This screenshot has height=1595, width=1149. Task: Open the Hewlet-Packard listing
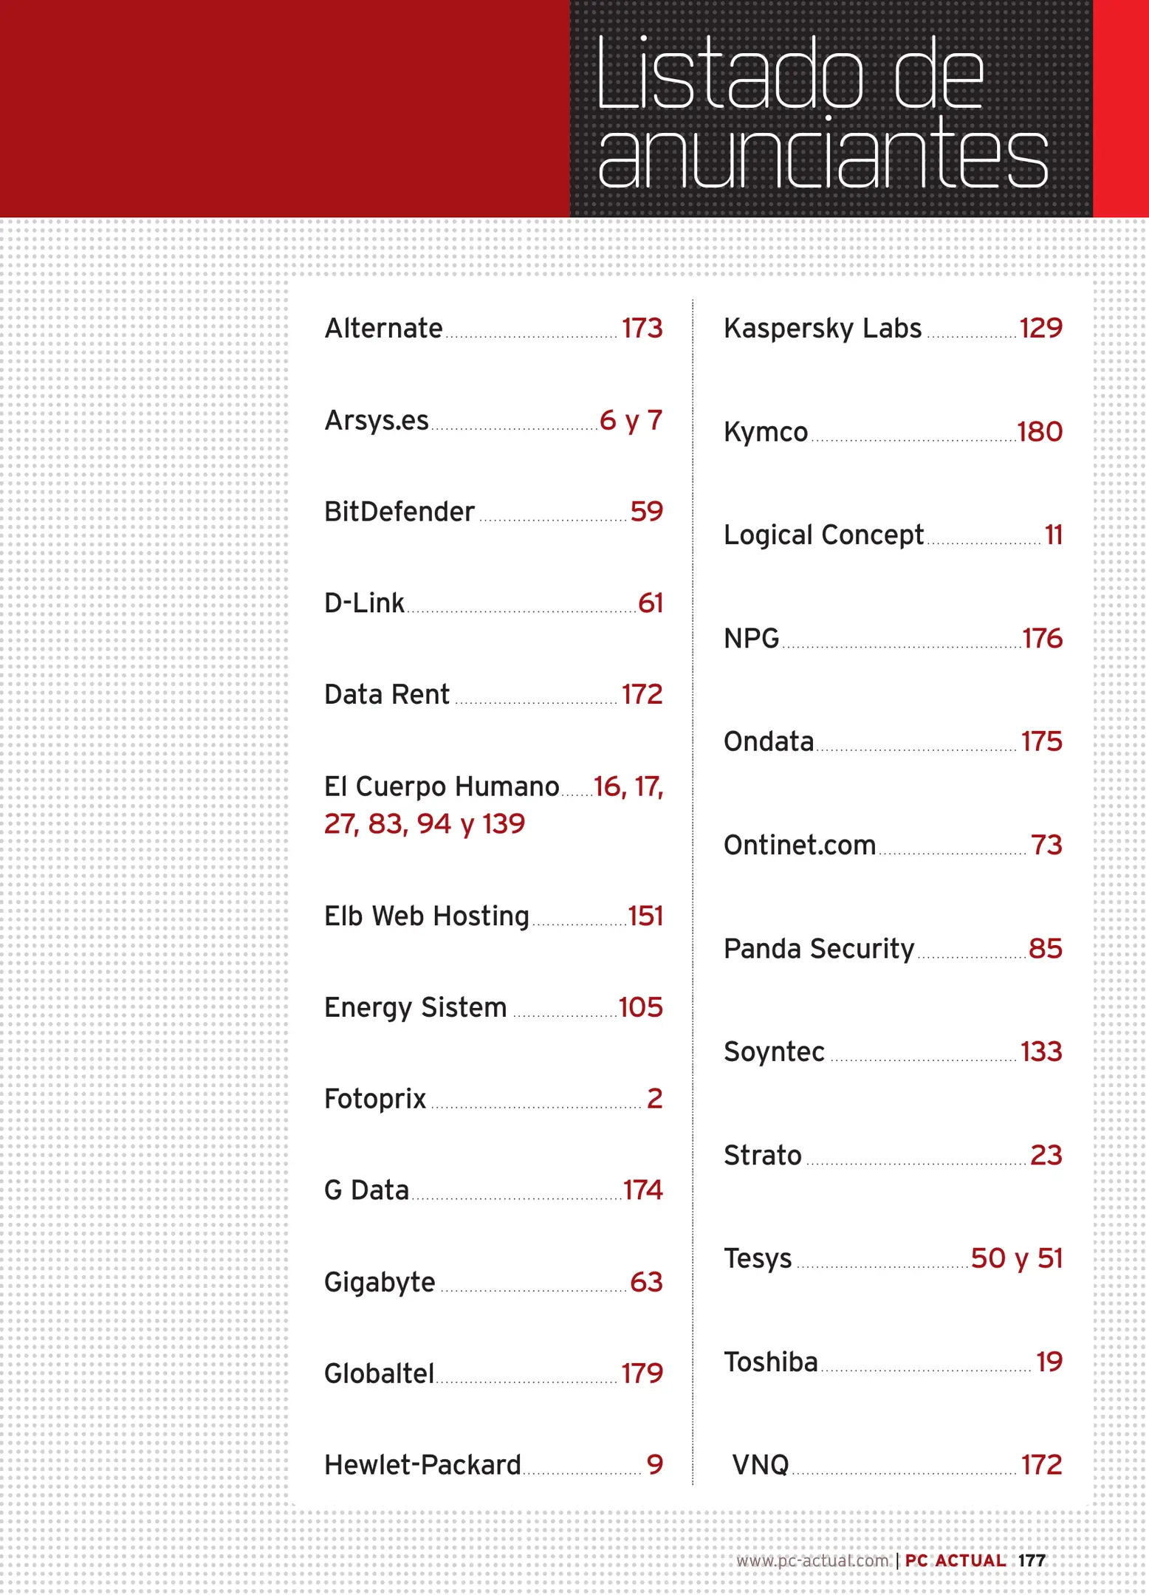coord(422,1465)
